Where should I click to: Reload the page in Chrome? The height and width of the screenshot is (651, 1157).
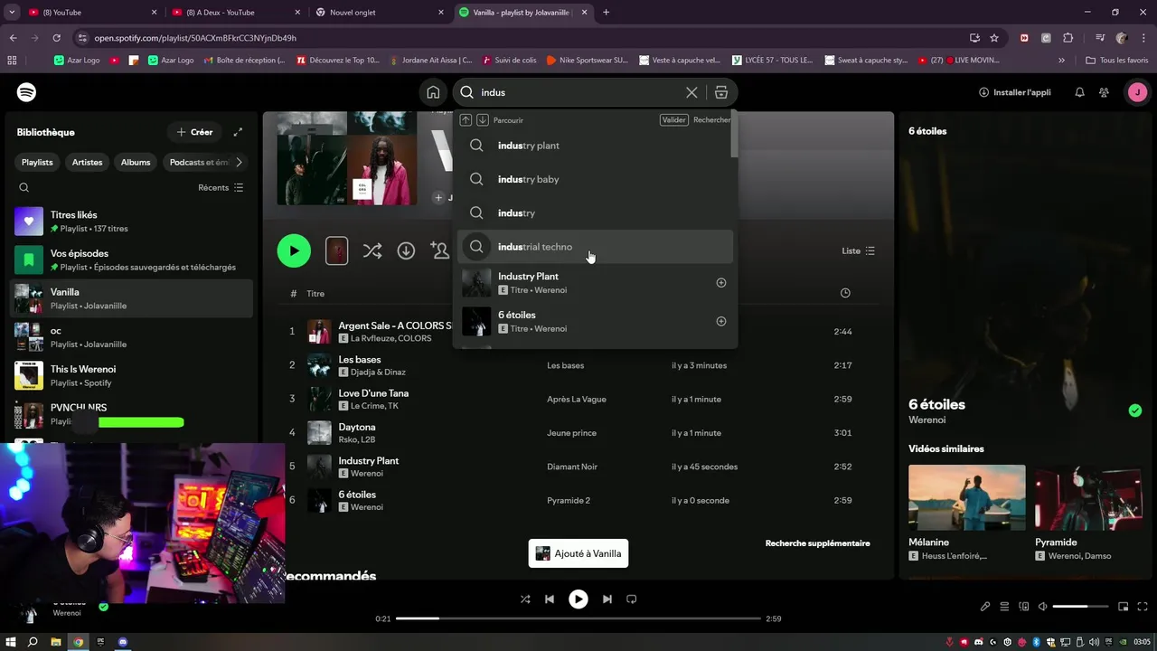[56, 38]
